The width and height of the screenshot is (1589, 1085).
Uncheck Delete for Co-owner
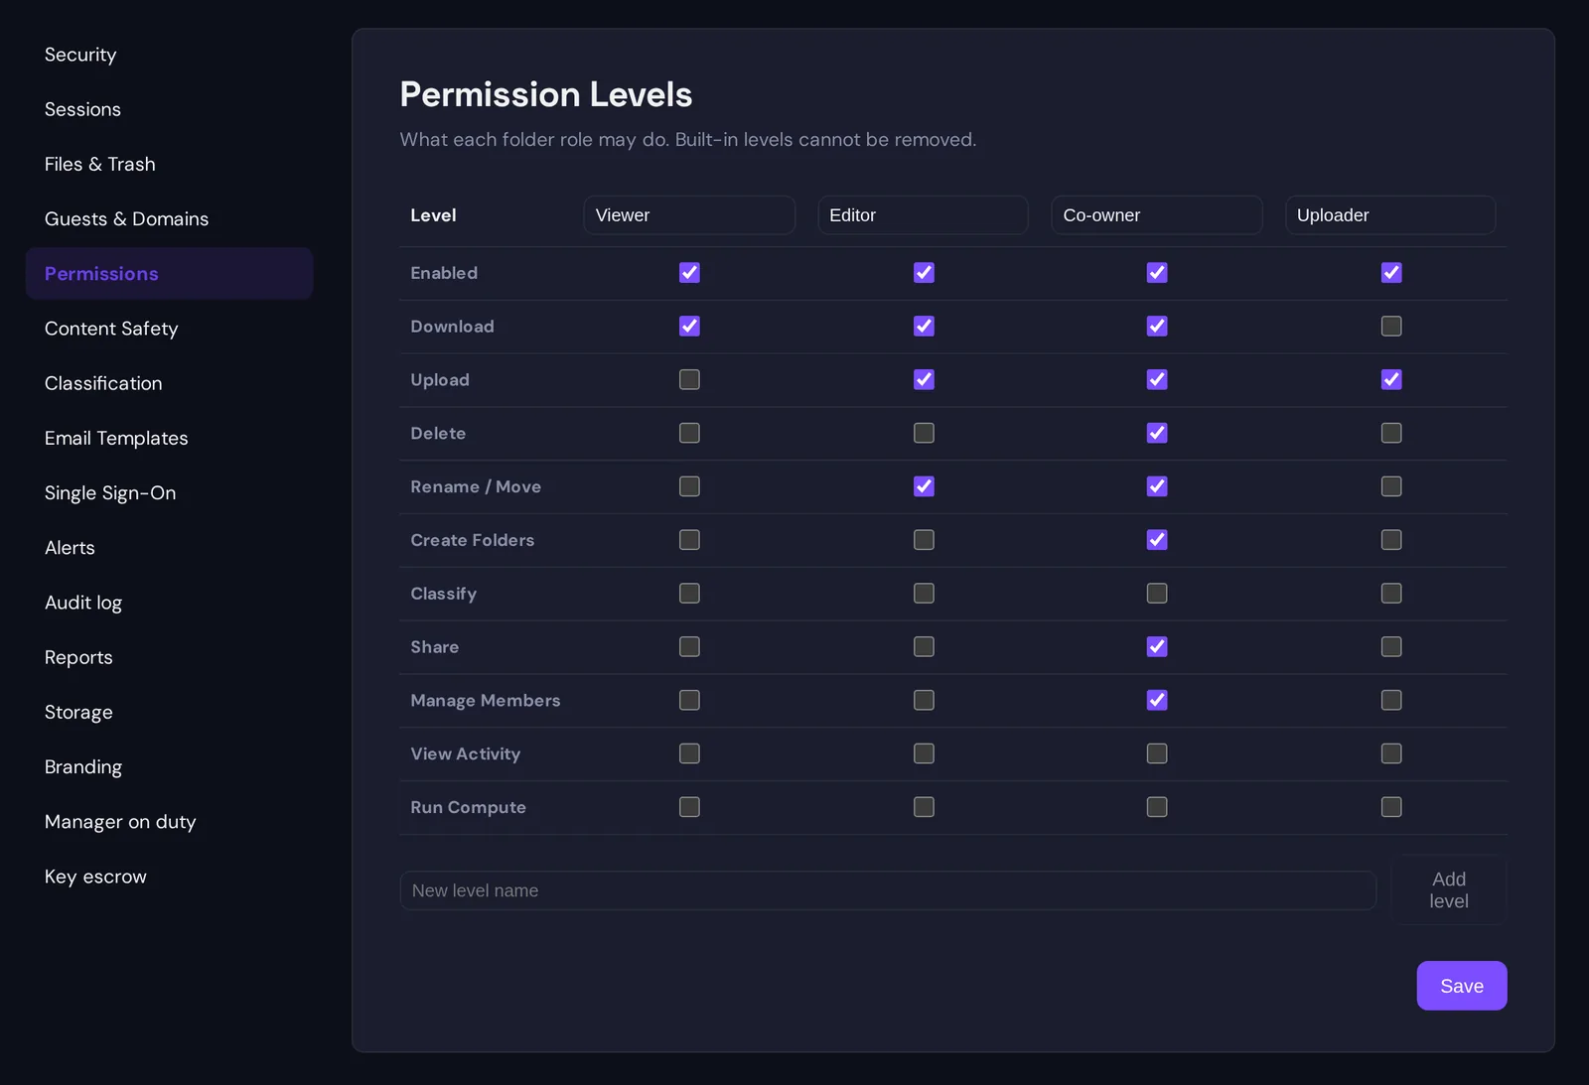(x=1157, y=434)
